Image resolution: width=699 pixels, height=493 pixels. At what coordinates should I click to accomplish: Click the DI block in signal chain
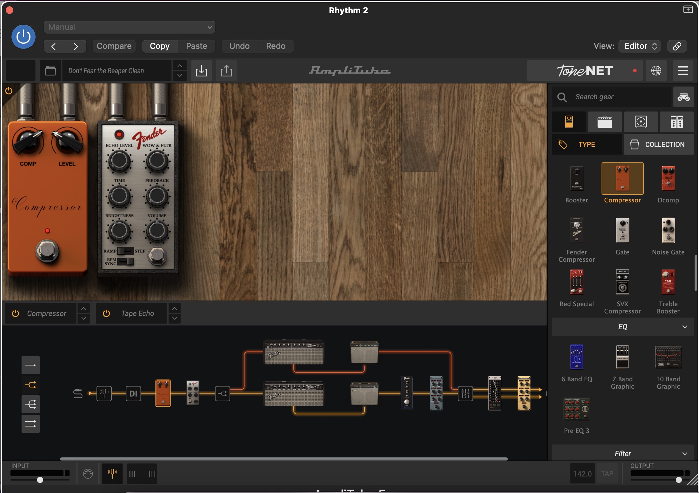133,393
